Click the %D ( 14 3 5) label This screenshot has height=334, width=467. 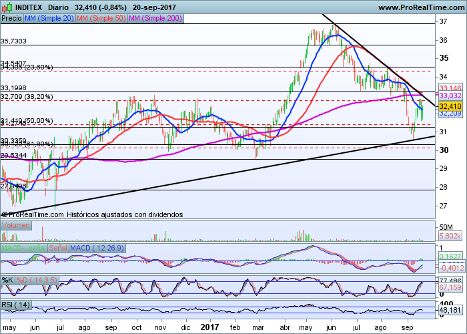[36, 280]
